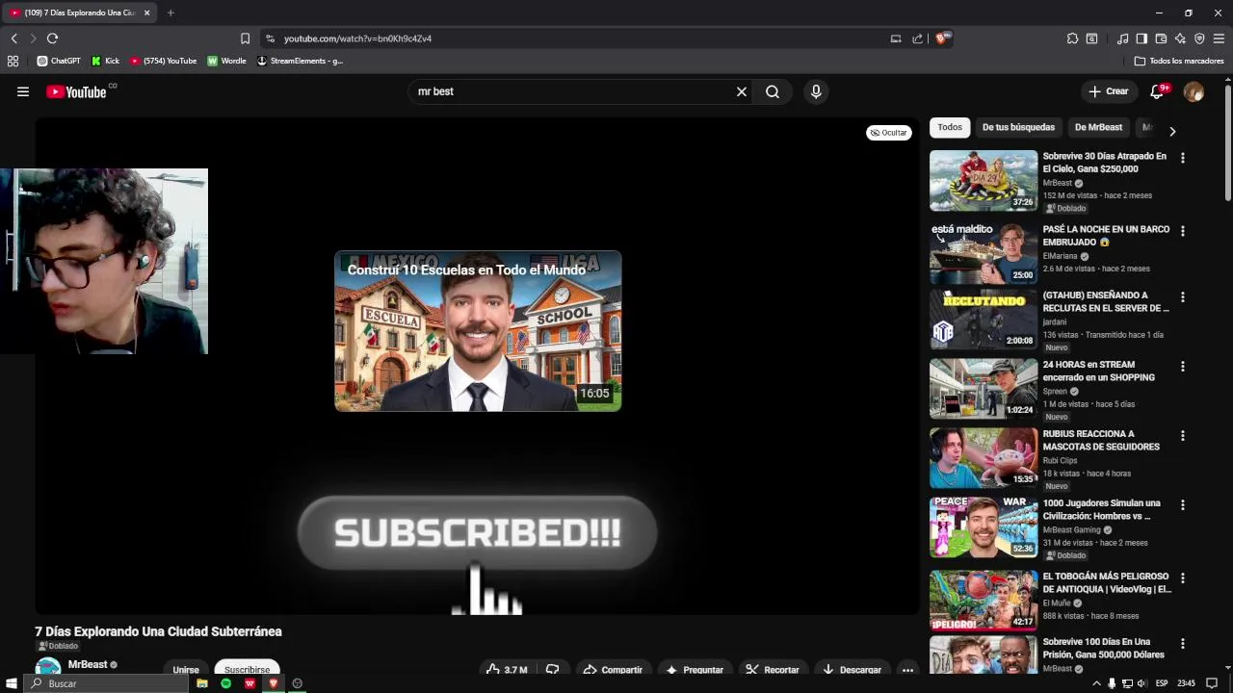Open options for Sobrevive 100 Días video
Screen dimensions: 1233x693
(1183, 644)
